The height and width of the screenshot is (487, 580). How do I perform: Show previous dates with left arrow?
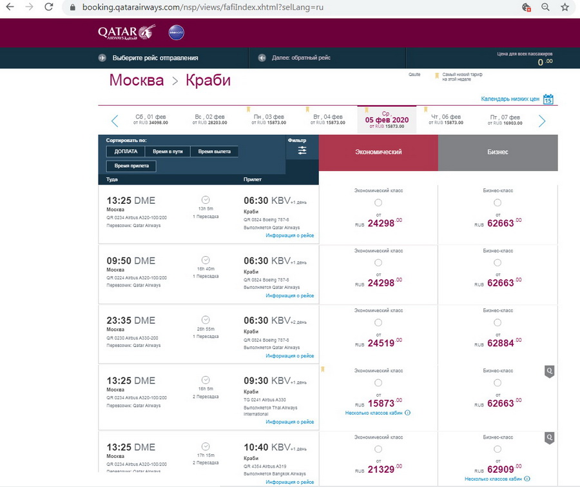pos(115,121)
